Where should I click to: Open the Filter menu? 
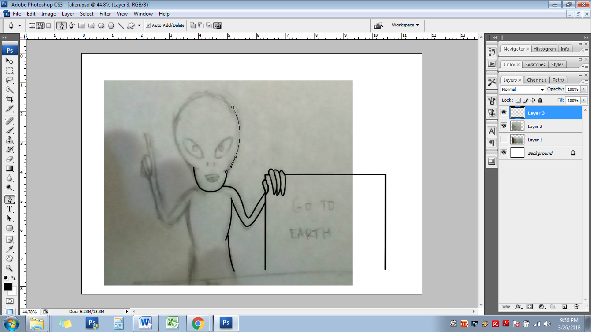click(x=105, y=14)
